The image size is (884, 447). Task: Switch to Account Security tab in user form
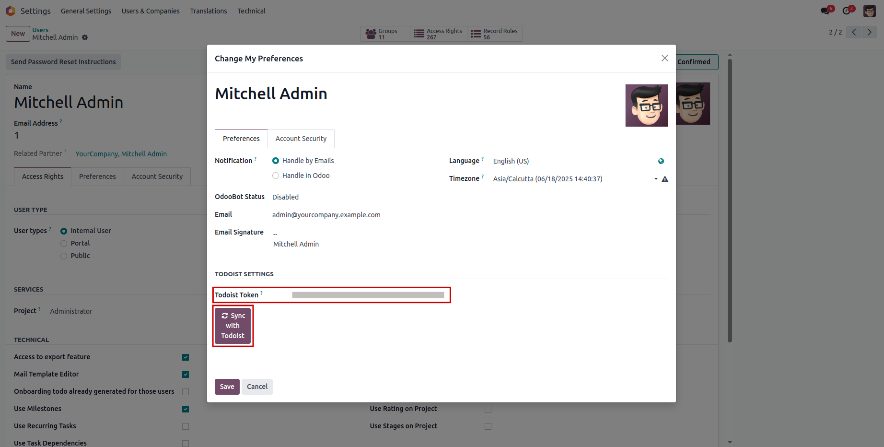(157, 176)
